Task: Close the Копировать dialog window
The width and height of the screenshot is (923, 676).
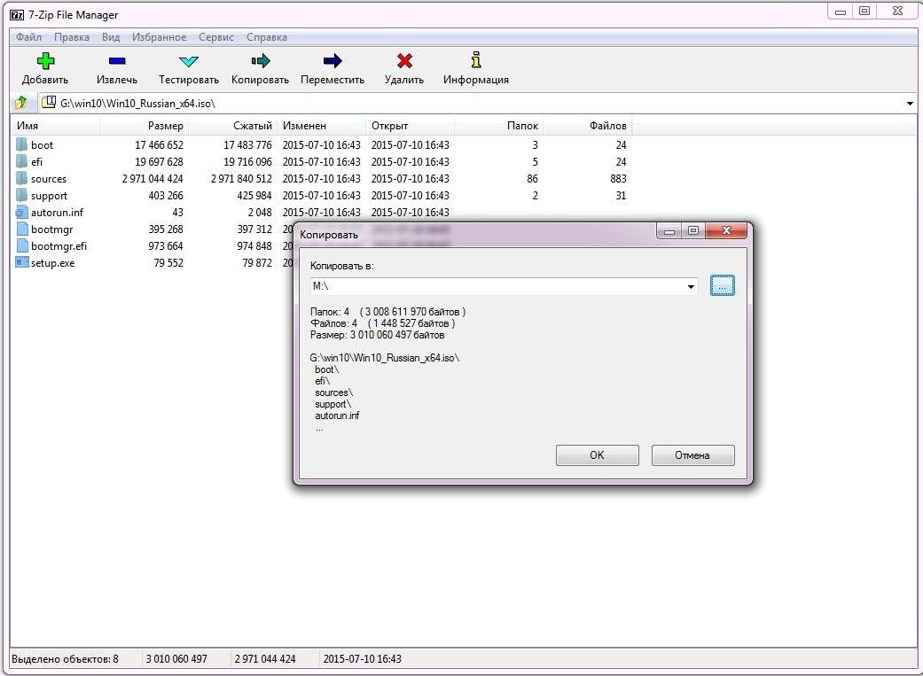Action: coord(726,230)
